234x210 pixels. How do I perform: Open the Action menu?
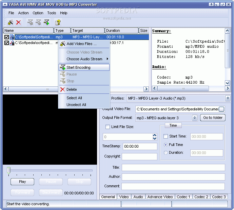[23, 13]
